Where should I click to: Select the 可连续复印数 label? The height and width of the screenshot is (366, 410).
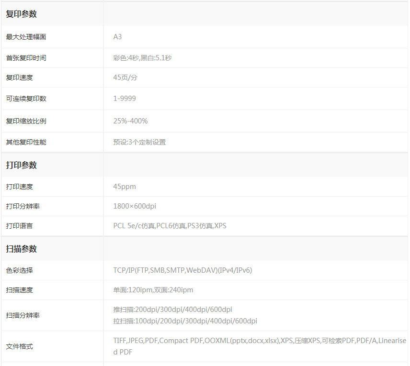click(x=26, y=99)
